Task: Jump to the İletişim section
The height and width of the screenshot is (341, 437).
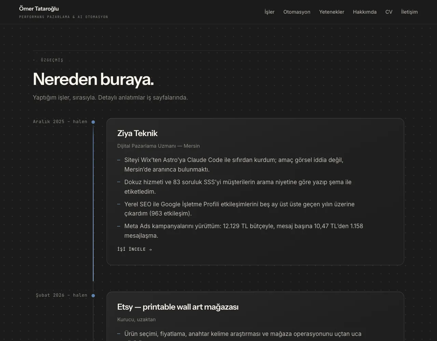Action: tap(409, 12)
